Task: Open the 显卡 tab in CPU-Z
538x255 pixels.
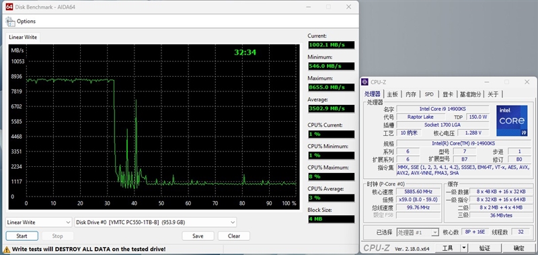Action: coord(447,94)
